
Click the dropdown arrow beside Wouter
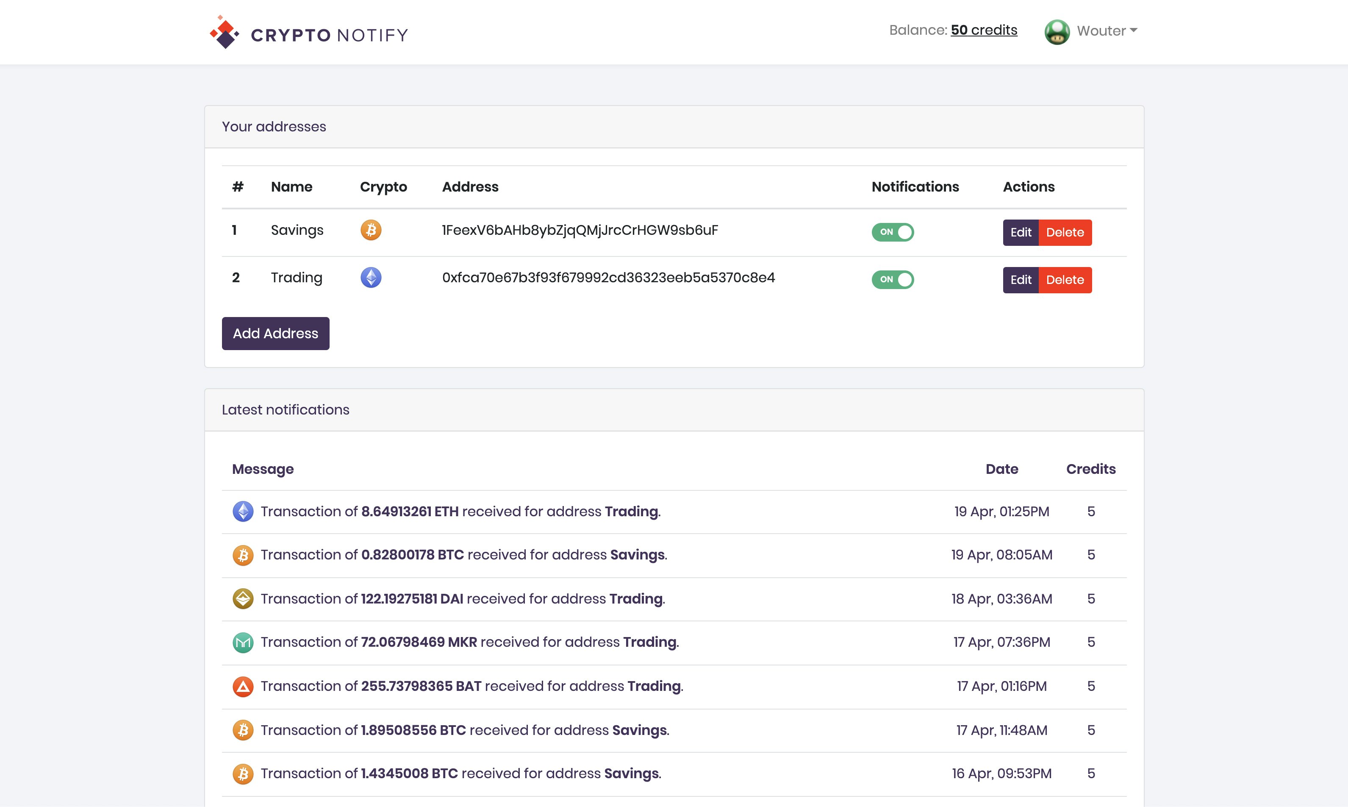1134,31
